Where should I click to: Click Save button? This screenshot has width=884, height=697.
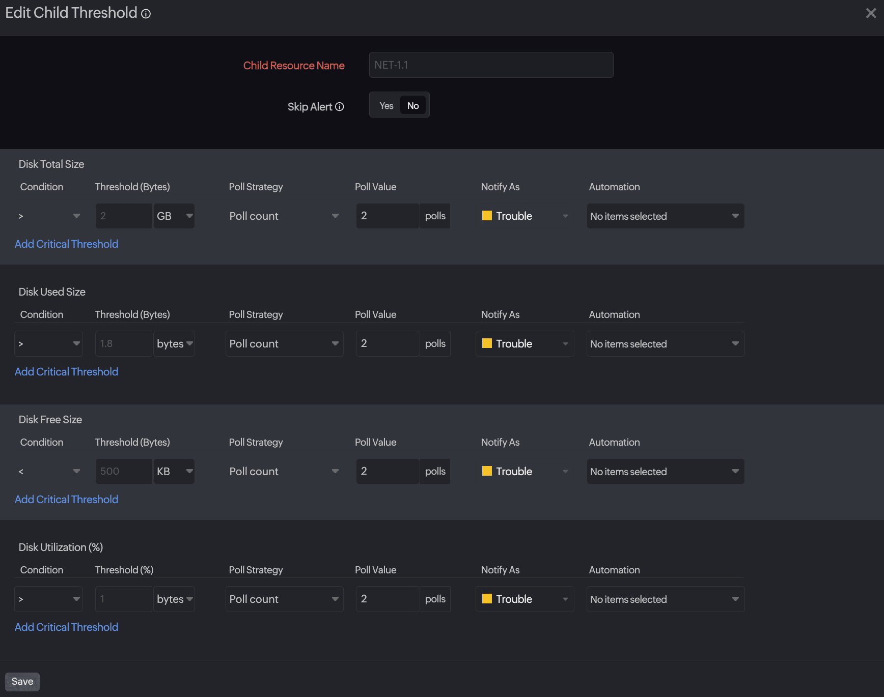point(22,682)
